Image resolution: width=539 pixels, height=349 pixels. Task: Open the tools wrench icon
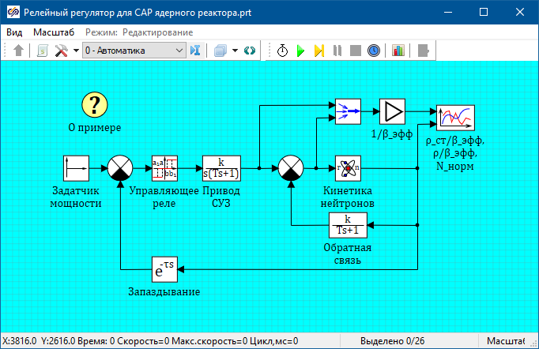click(x=61, y=51)
